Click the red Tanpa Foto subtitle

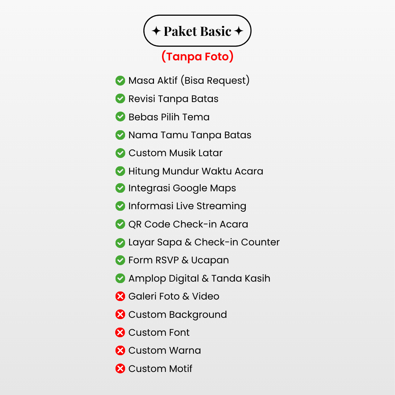point(197,56)
